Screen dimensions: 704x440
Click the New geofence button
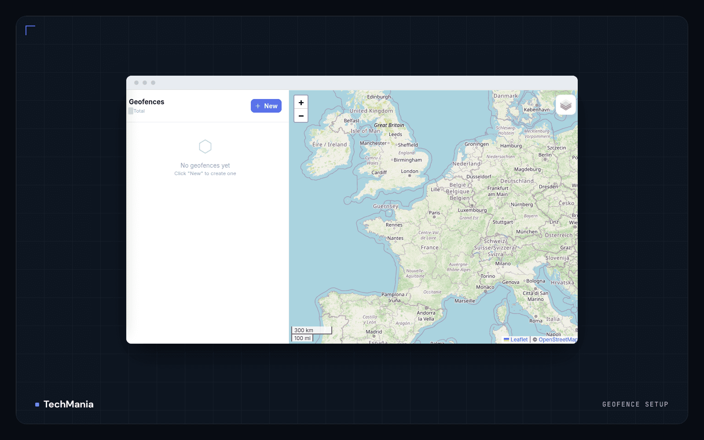tap(266, 106)
